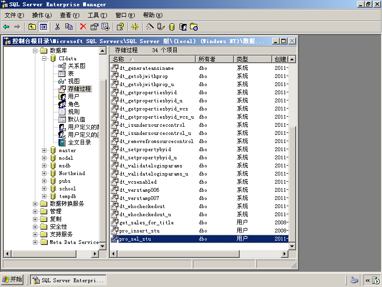Viewport: 382px width, 287px height.
Task: Select stored procedure get_sales_for_title
Action: 147,222
